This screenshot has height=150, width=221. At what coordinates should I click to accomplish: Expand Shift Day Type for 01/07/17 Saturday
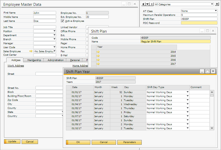(x=188, y=116)
